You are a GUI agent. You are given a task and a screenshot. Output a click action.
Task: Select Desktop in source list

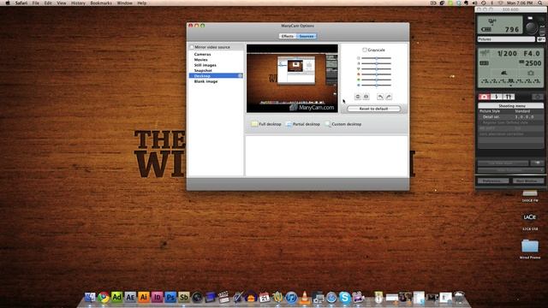coord(216,76)
